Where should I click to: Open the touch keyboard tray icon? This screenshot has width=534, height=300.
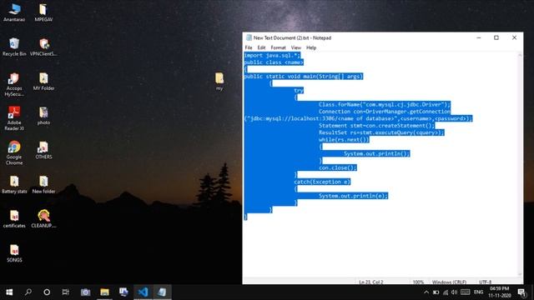466,292
